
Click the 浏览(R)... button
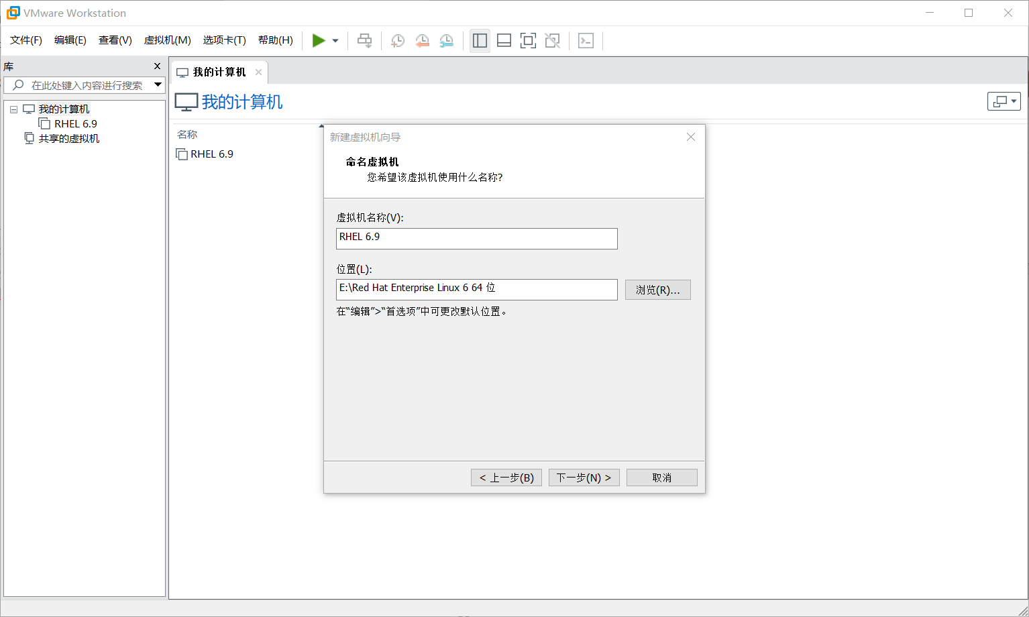point(658,290)
